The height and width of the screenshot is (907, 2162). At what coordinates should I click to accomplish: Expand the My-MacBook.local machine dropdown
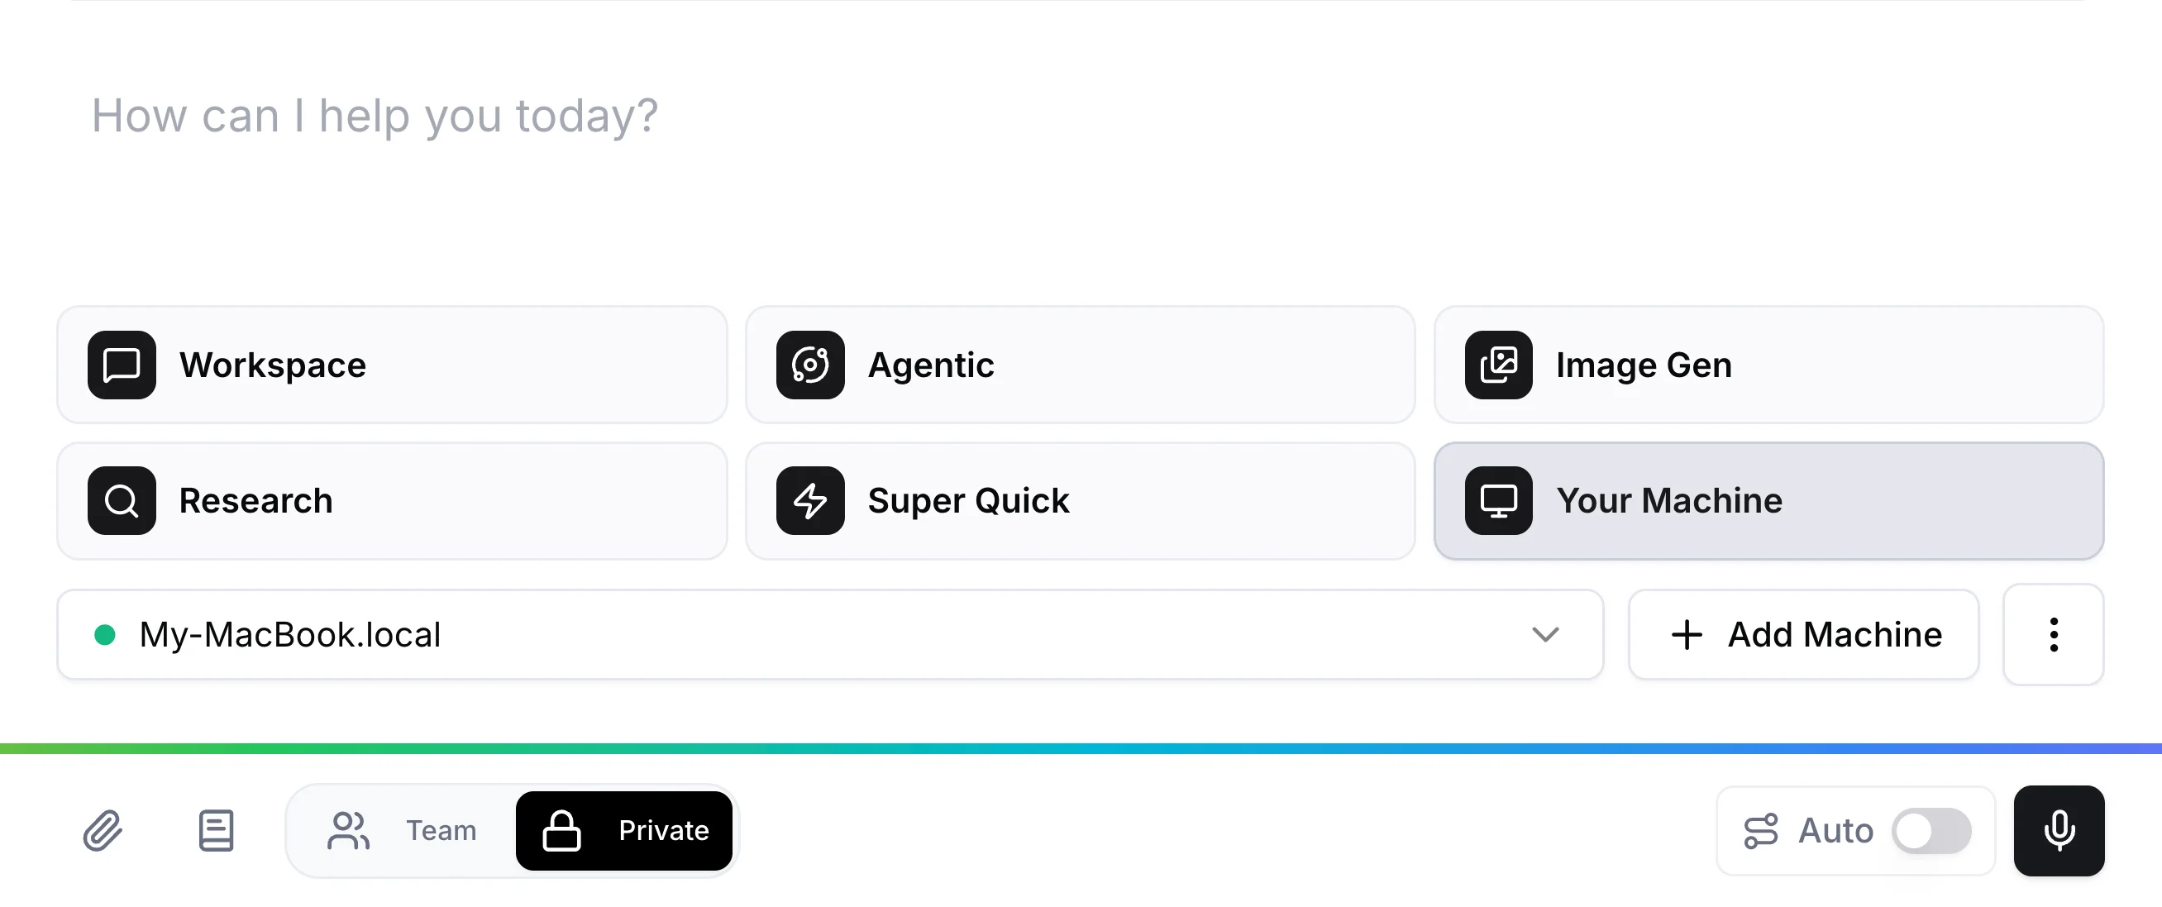coord(1547,635)
